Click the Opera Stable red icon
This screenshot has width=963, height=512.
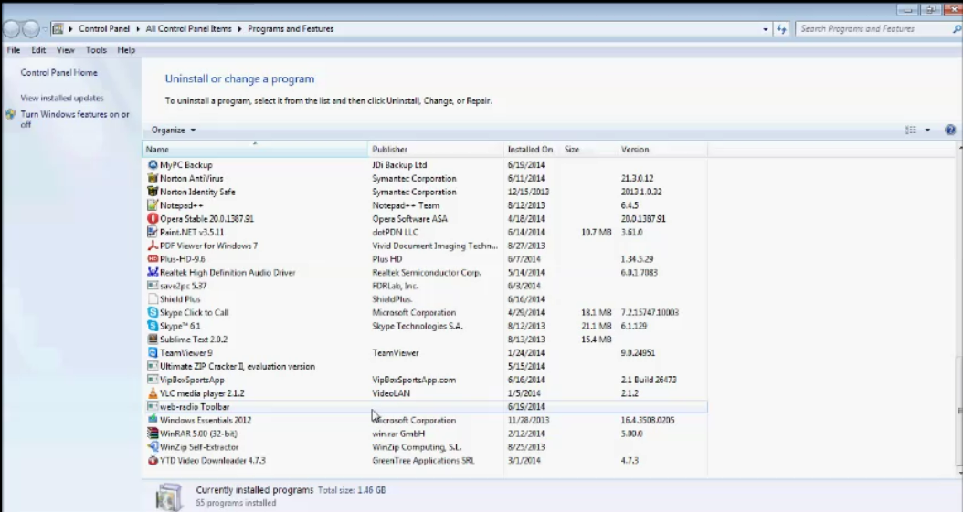click(153, 219)
